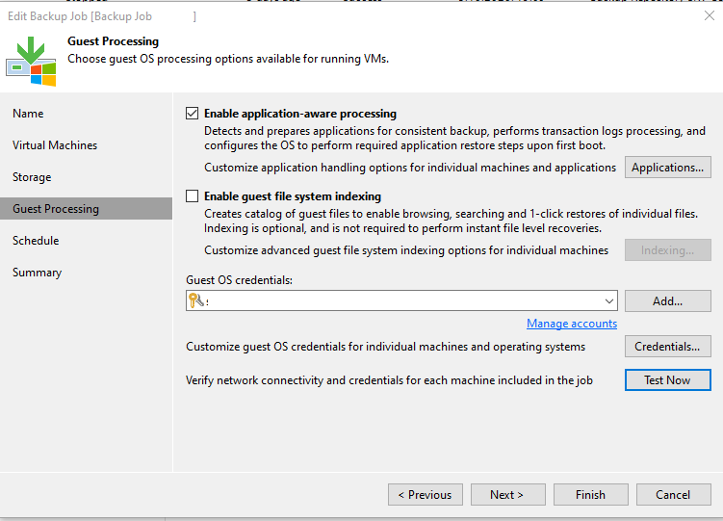Close the Edit Backup Job dialog
The height and width of the screenshot is (521, 723).
[710, 15]
